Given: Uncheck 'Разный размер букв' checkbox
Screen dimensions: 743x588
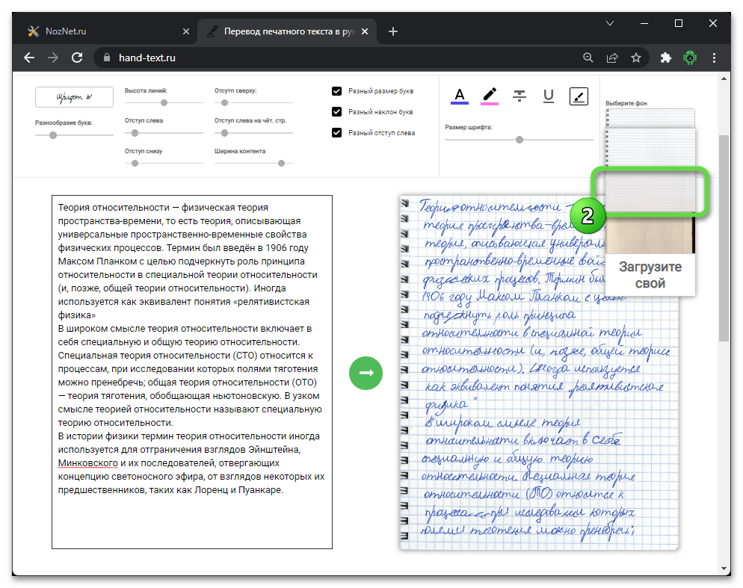Looking at the screenshot, I should click(337, 91).
